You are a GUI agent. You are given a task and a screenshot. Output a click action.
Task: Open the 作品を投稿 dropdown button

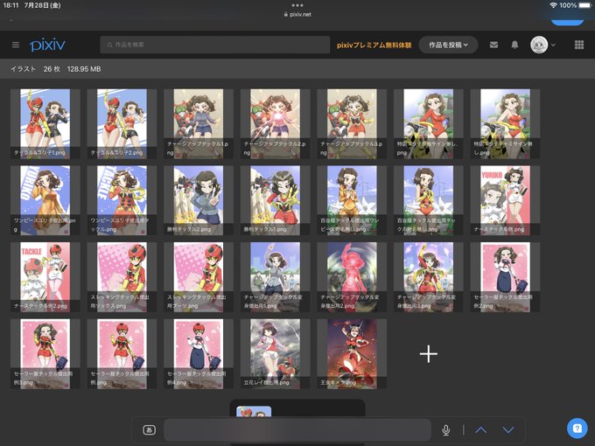coord(448,45)
